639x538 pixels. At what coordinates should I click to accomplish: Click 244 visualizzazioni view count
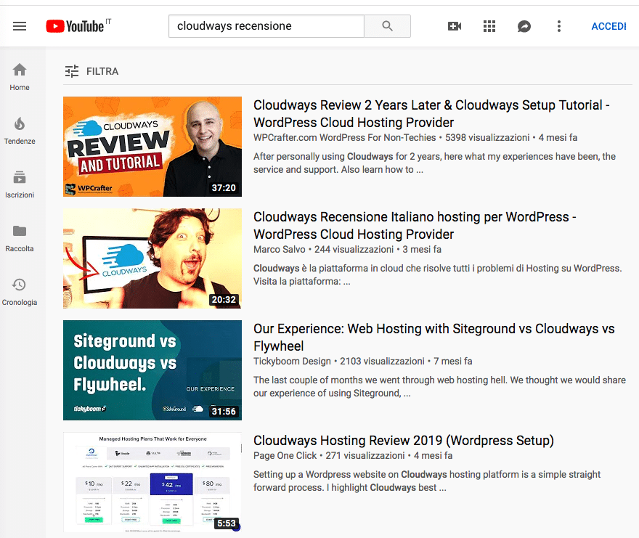coord(354,250)
